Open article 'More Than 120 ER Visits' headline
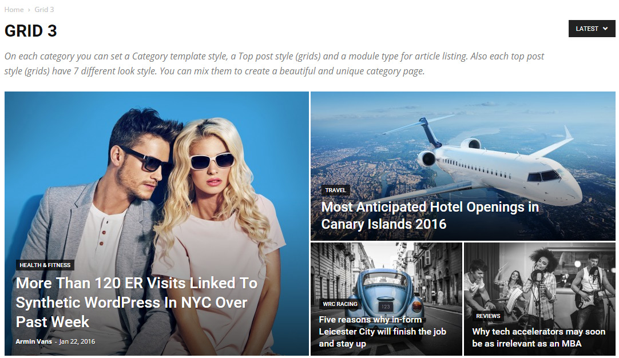This screenshot has width=619, height=358. click(x=137, y=303)
